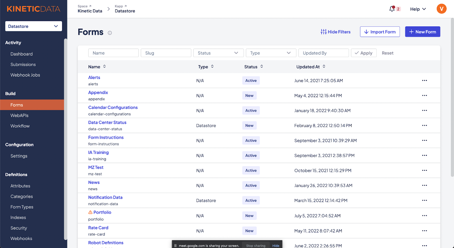This screenshot has width=454, height=248.
Task: Open actions menu for Appendix row
Action: point(424,95)
